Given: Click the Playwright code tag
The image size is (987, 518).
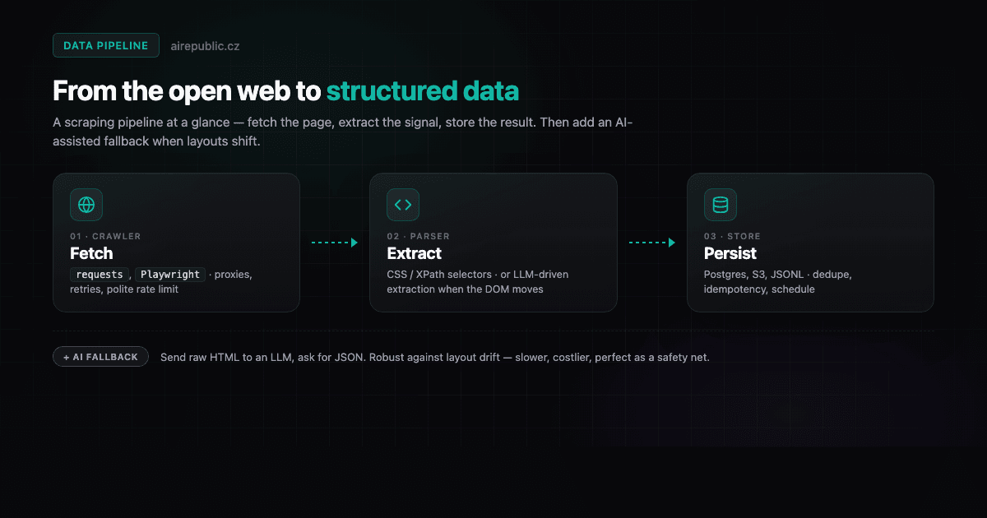Looking at the screenshot, I should pos(169,275).
